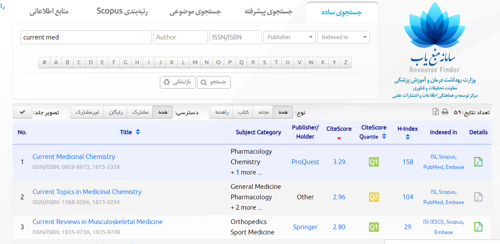Click the جستجو search button
The height and width of the screenshot is (244, 500).
[214, 82]
